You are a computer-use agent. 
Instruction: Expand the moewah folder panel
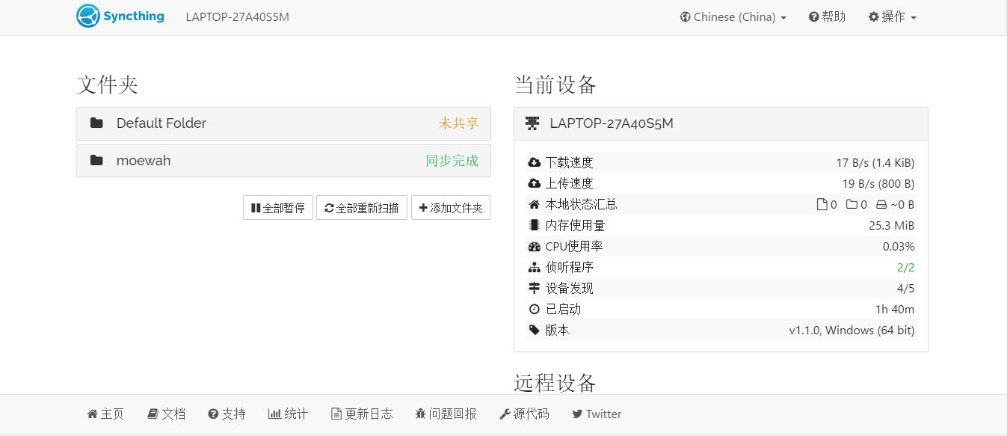point(283,161)
